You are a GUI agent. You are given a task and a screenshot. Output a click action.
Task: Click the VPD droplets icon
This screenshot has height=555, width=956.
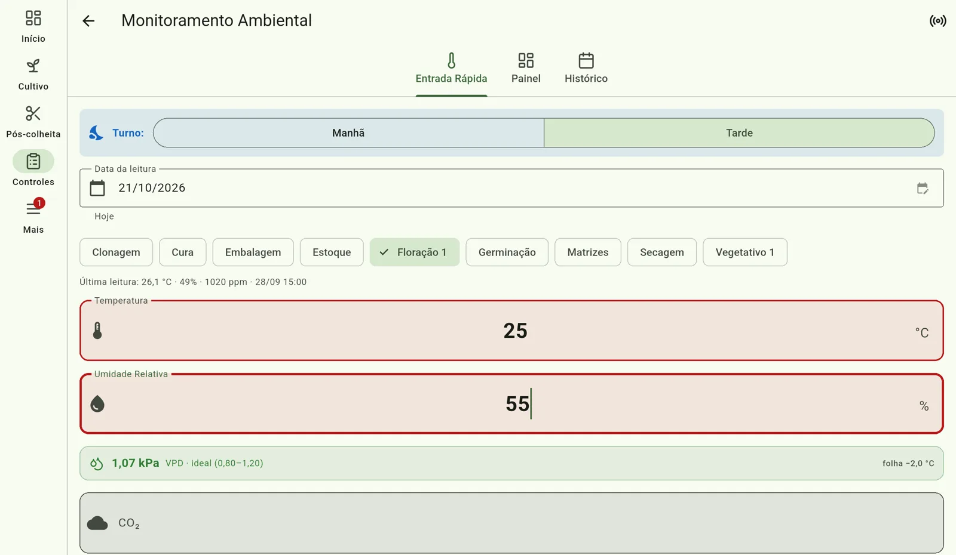[x=96, y=464]
